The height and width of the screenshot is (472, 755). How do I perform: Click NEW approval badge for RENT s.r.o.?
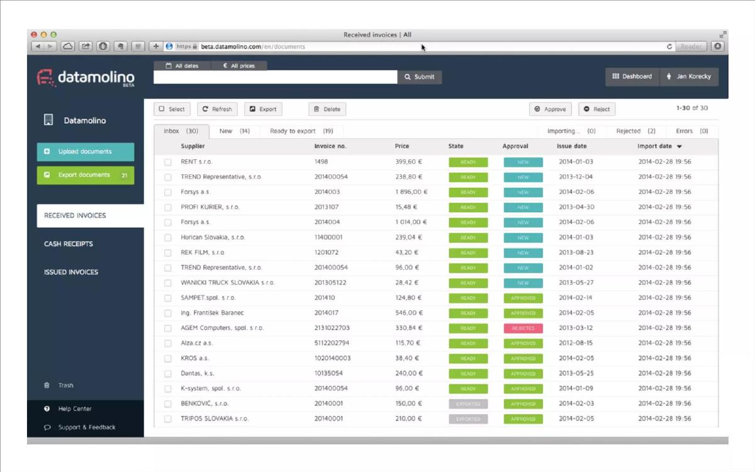tap(523, 162)
